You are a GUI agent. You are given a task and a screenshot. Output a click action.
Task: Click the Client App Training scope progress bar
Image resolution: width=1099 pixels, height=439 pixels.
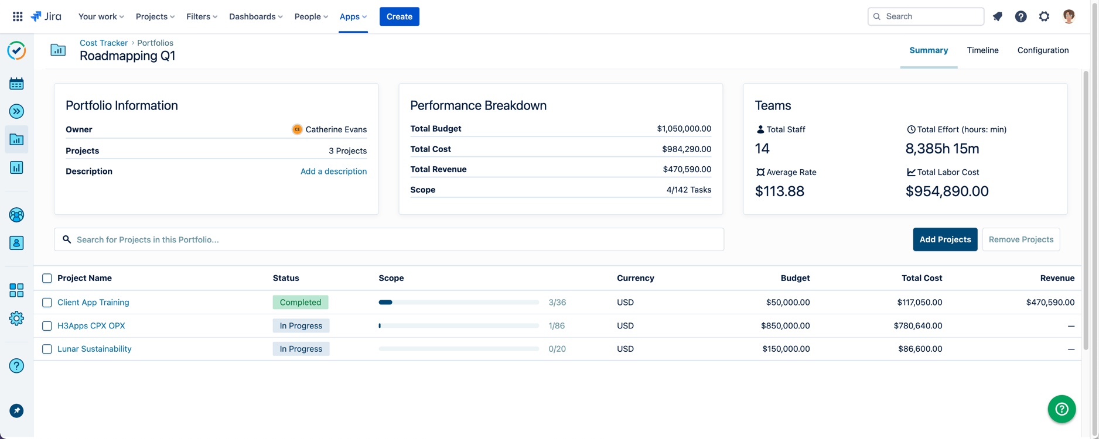459,303
